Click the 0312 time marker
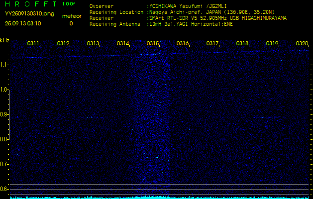Image resolution: width=313 pixels, height=199 pixels. [63, 43]
